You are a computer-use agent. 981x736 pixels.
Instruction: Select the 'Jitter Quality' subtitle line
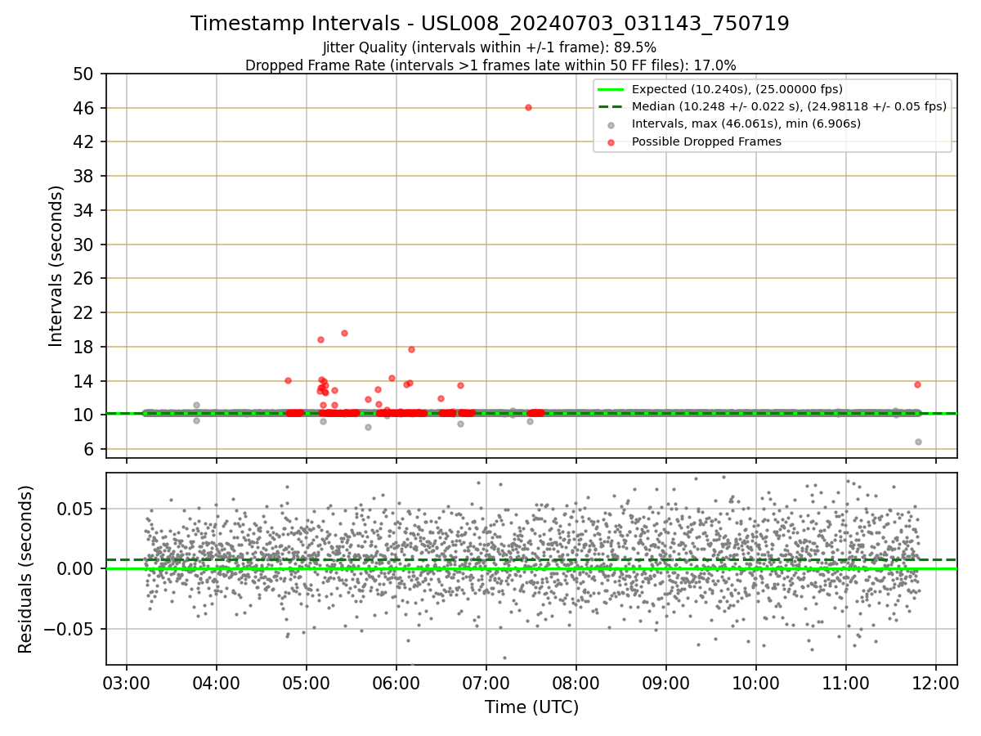490,47
